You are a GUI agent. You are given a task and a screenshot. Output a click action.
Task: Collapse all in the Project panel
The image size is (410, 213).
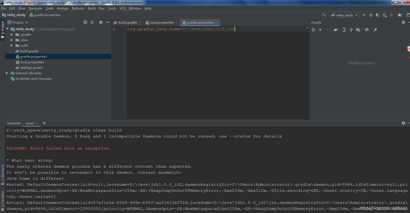[x=92, y=22]
